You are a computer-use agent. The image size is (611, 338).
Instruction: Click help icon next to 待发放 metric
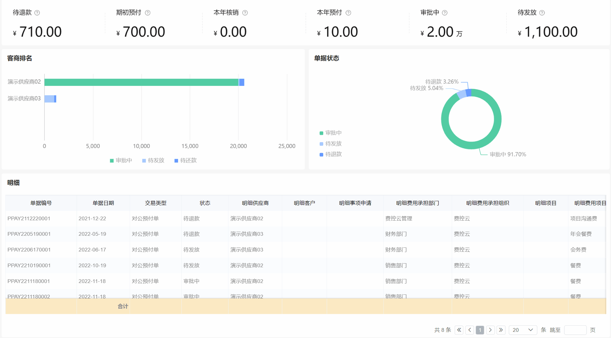click(542, 13)
